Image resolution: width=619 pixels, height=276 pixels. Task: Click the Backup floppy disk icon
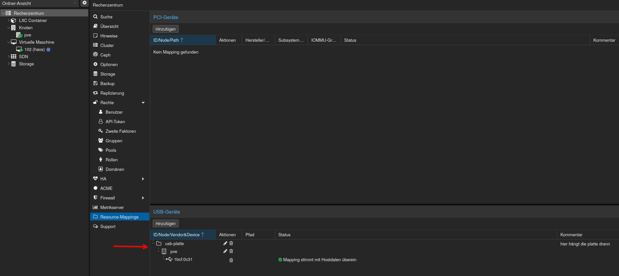tap(95, 83)
